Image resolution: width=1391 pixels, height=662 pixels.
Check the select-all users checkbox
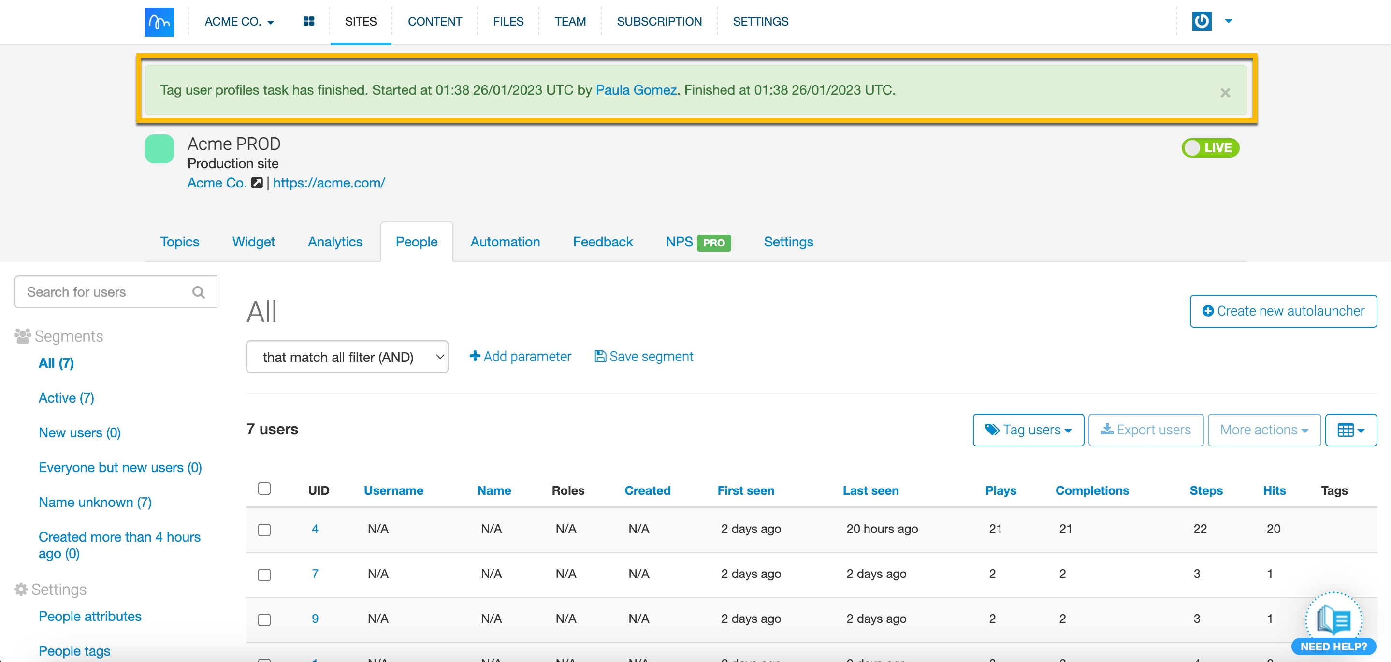click(264, 489)
